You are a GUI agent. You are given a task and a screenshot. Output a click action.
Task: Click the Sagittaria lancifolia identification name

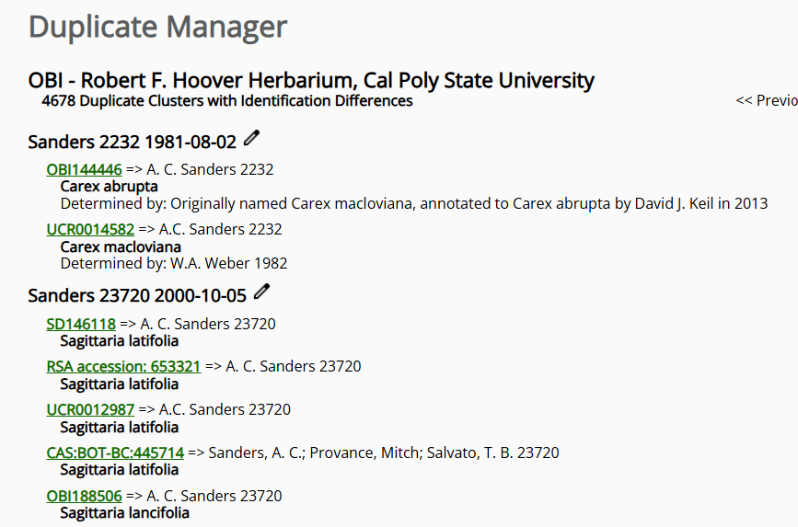click(124, 513)
